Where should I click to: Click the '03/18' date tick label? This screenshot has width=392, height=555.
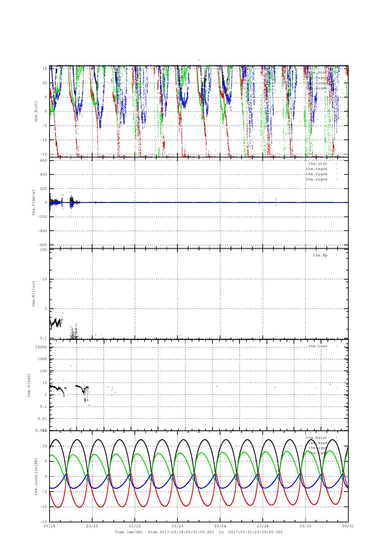[50, 526]
